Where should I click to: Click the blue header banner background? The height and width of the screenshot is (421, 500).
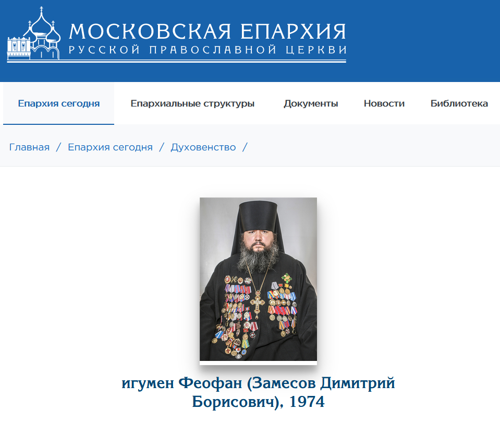click(421, 41)
